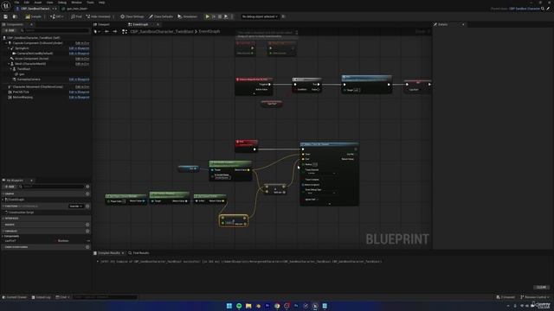Click the CBP_SandboxCharacter_TwinBlast breadcrumb
Screen dimensions: 554x311
[x=162, y=31]
